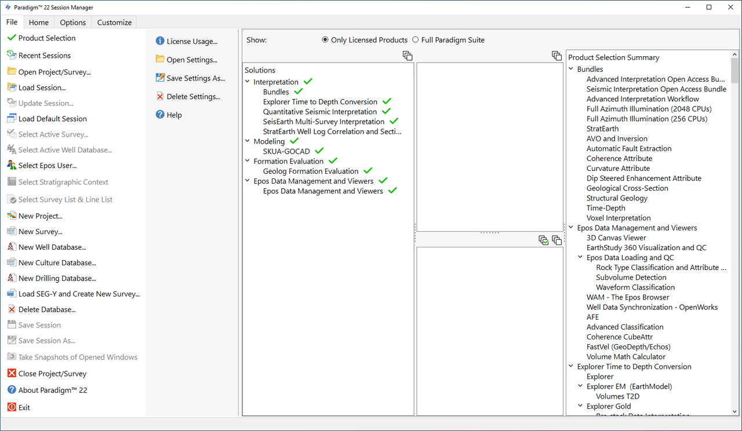The width and height of the screenshot is (742, 431).
Task: Click the New Well Database derrick icon
Action: (12, 247)
